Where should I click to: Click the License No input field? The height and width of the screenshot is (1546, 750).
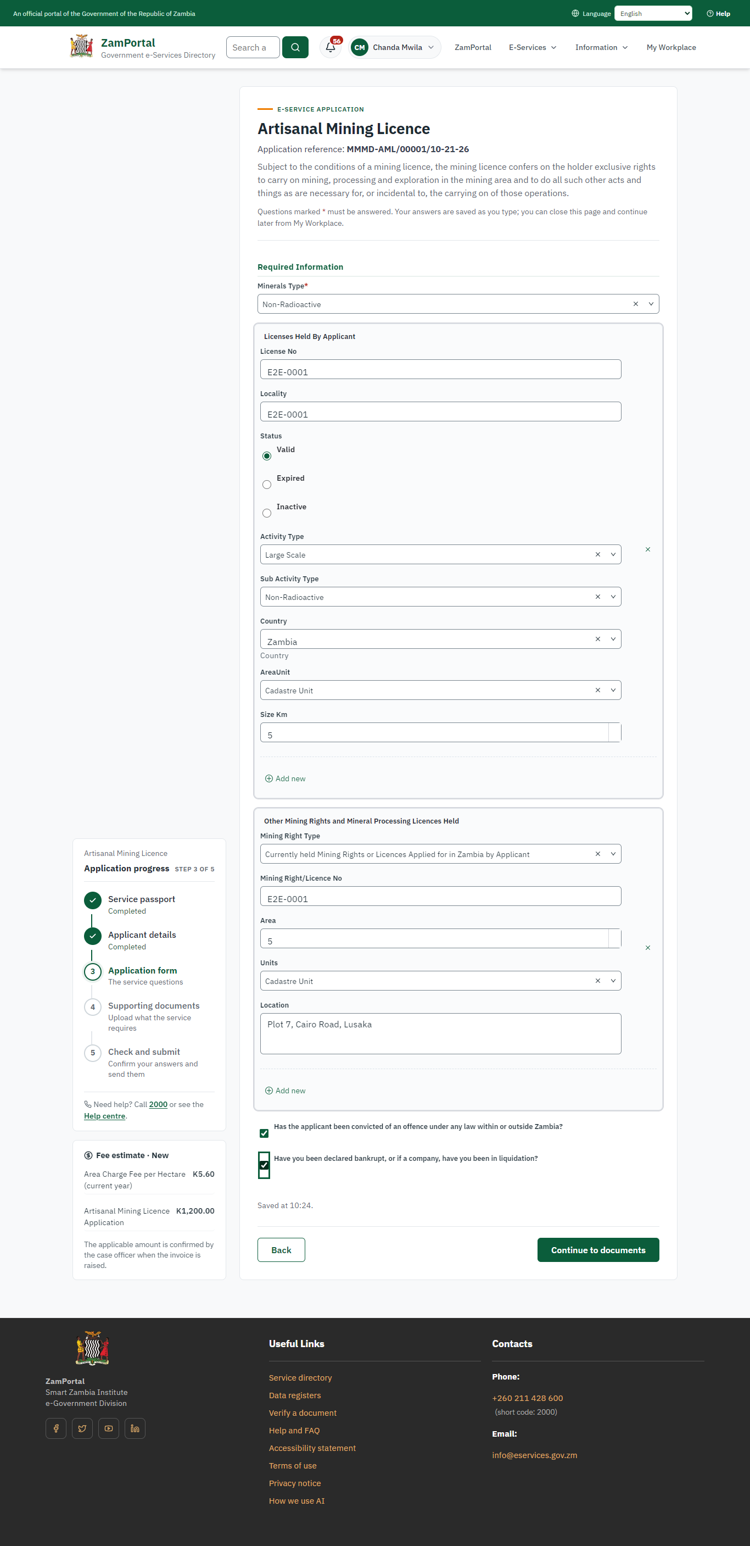point(440,370)
